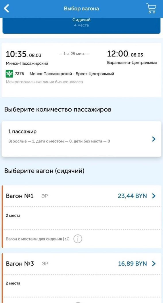Tap the back arrow in the header
Screen dimensions: 163x303
click(x=7, y=9)
